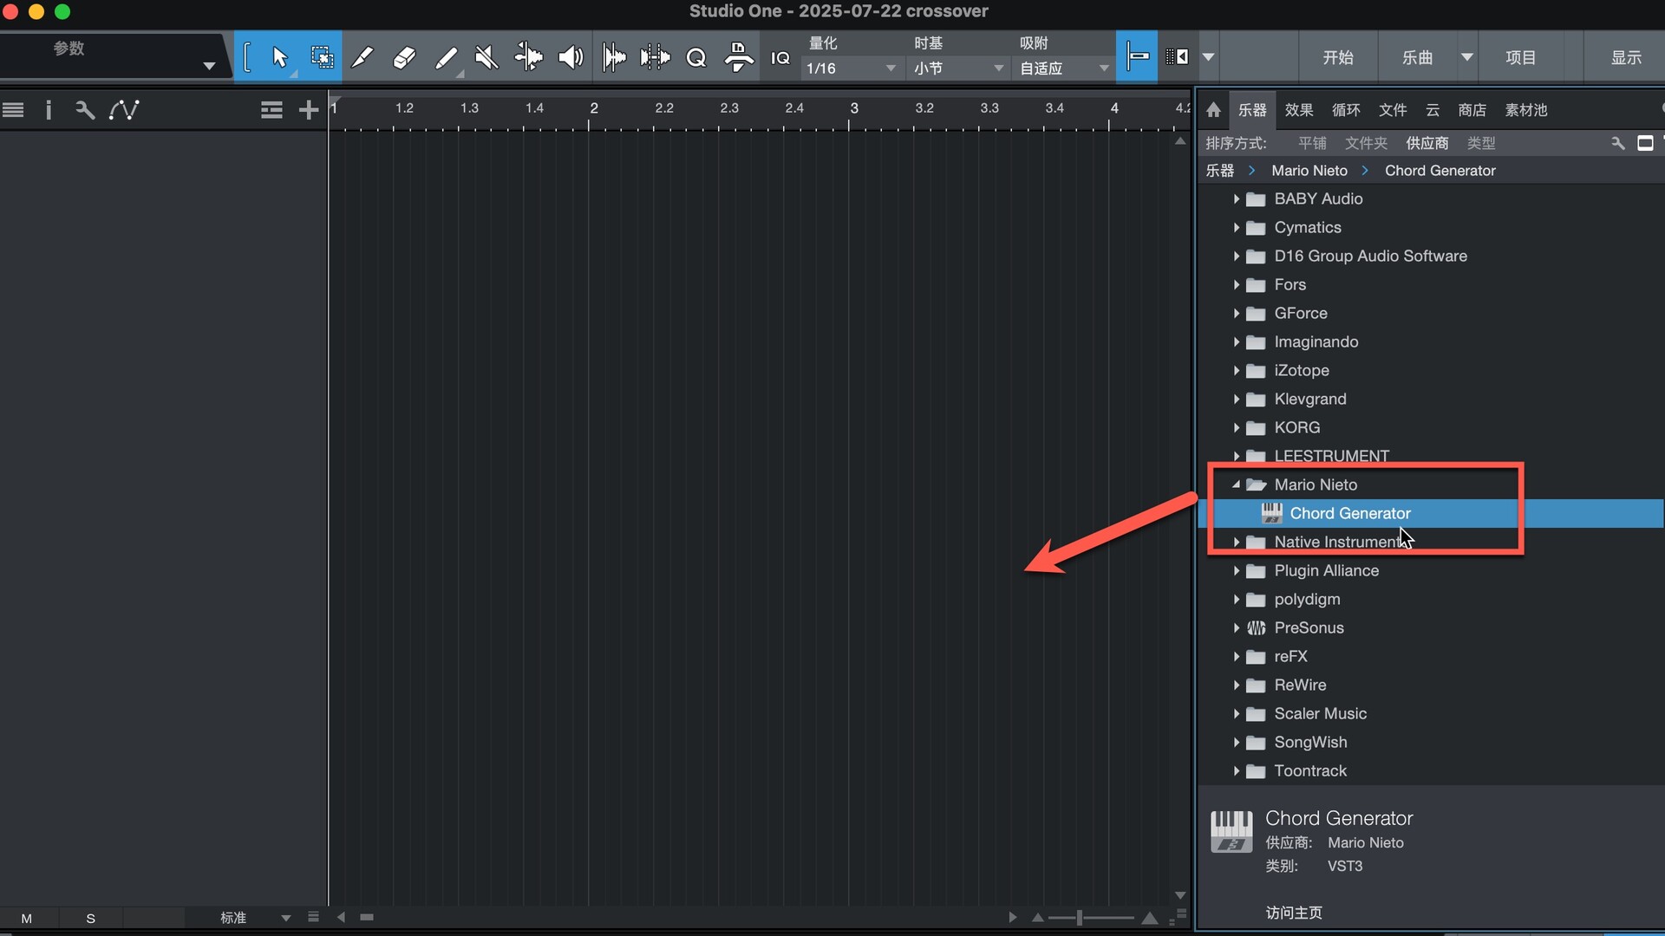This screenshot has width=1665, height=936.
Task: Click the Chord Generator keyboard thumbnail
Action: pyautogui.click(x=1231, y=832)
